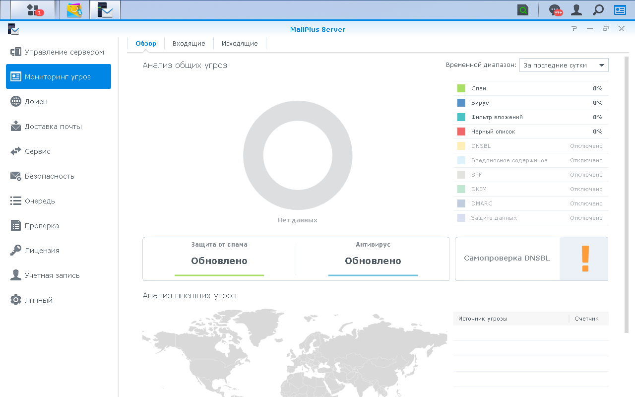Open the search magnifier in the top bar
This screenshot has height=397, width=635.
(598, 10)
